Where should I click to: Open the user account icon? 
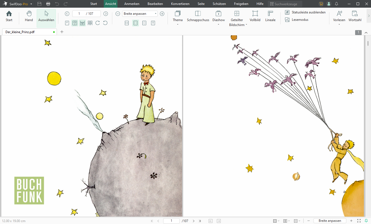pyautogui.click(x=329, y=4)
